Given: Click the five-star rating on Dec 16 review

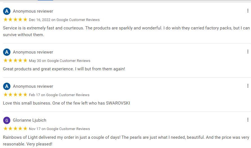Looking at the screenshot, I should (15, 19).
